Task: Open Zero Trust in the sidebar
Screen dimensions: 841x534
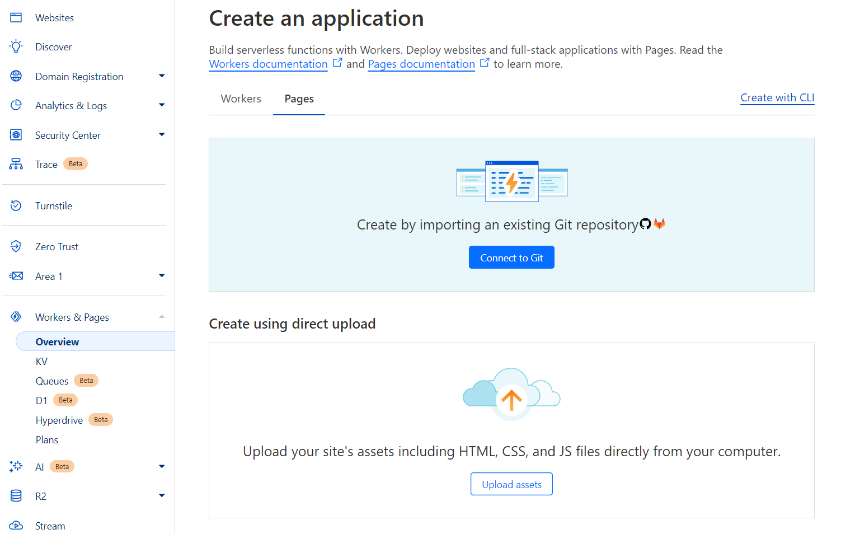Action: [57, 247]
